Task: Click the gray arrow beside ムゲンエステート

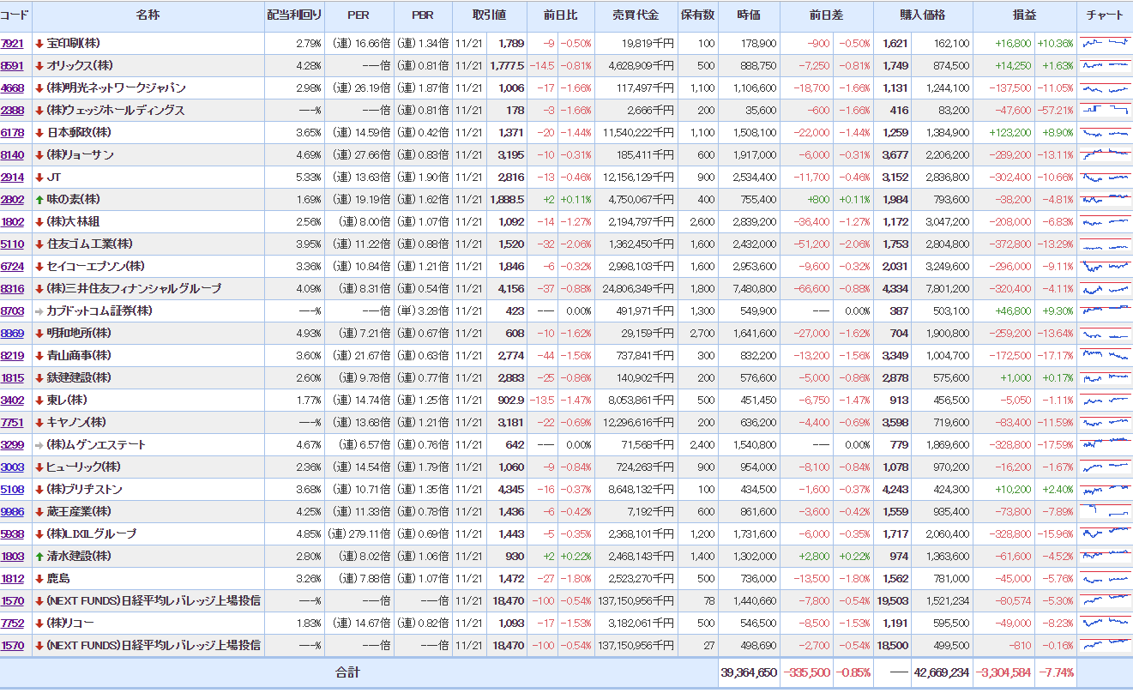Action: (x=39, y=445)
